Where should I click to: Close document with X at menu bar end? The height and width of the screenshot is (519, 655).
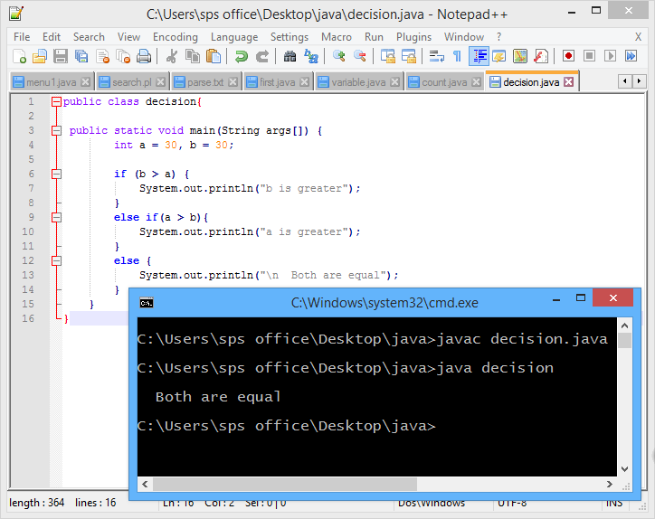pyautogui.click(x=638, y=37)
